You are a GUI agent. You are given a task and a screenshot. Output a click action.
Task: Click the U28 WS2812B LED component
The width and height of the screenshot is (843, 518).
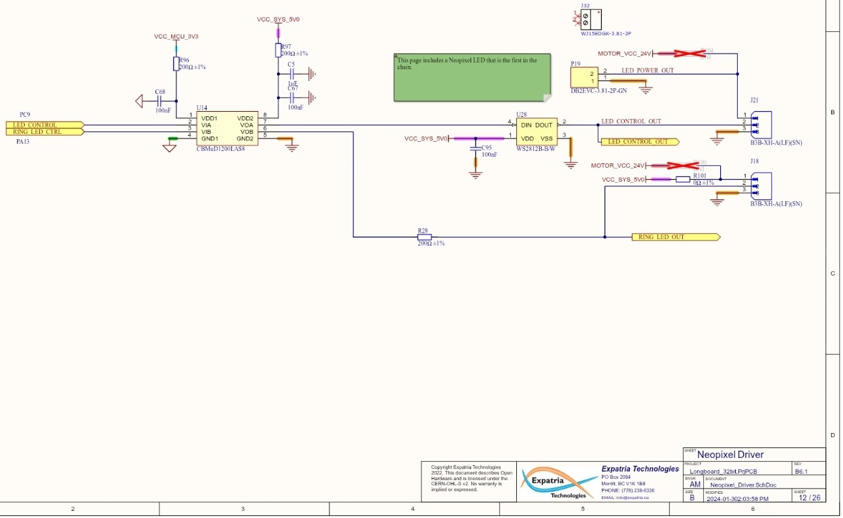(x=536, y=131)
